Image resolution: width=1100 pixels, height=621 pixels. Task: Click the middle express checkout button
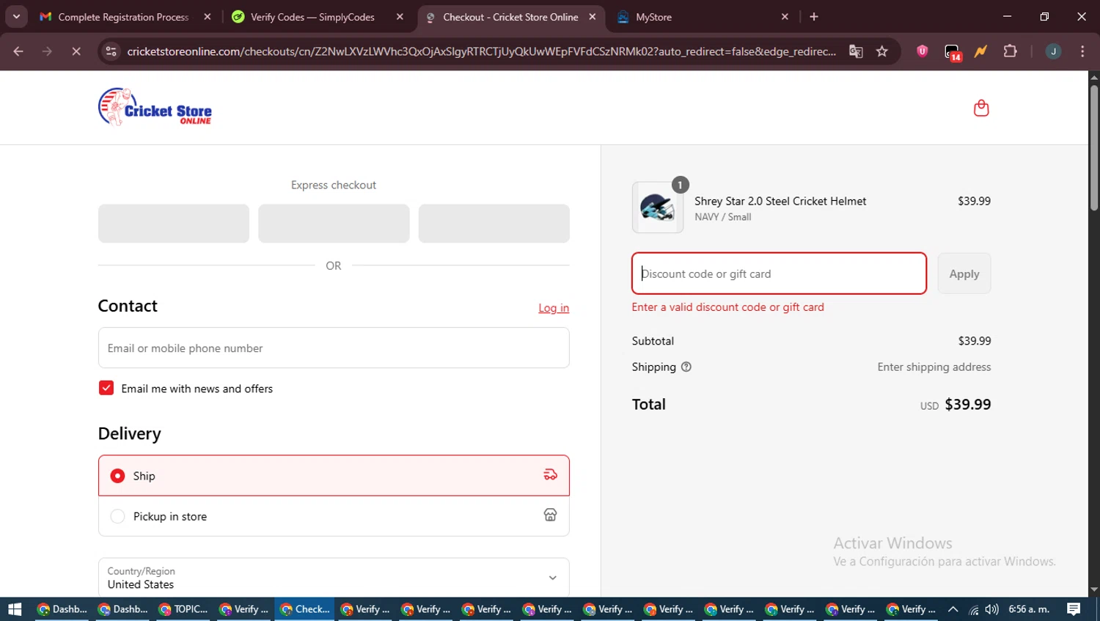tap(334, 224)
